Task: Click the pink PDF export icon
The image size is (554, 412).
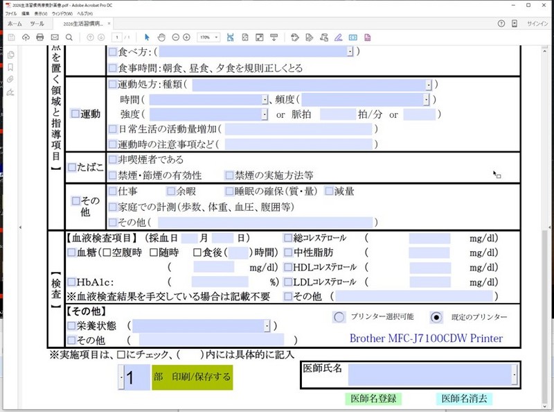Action: pyautogui.click(x=368, y=37)
